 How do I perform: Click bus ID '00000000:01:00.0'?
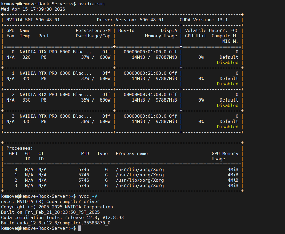(145, 52)
